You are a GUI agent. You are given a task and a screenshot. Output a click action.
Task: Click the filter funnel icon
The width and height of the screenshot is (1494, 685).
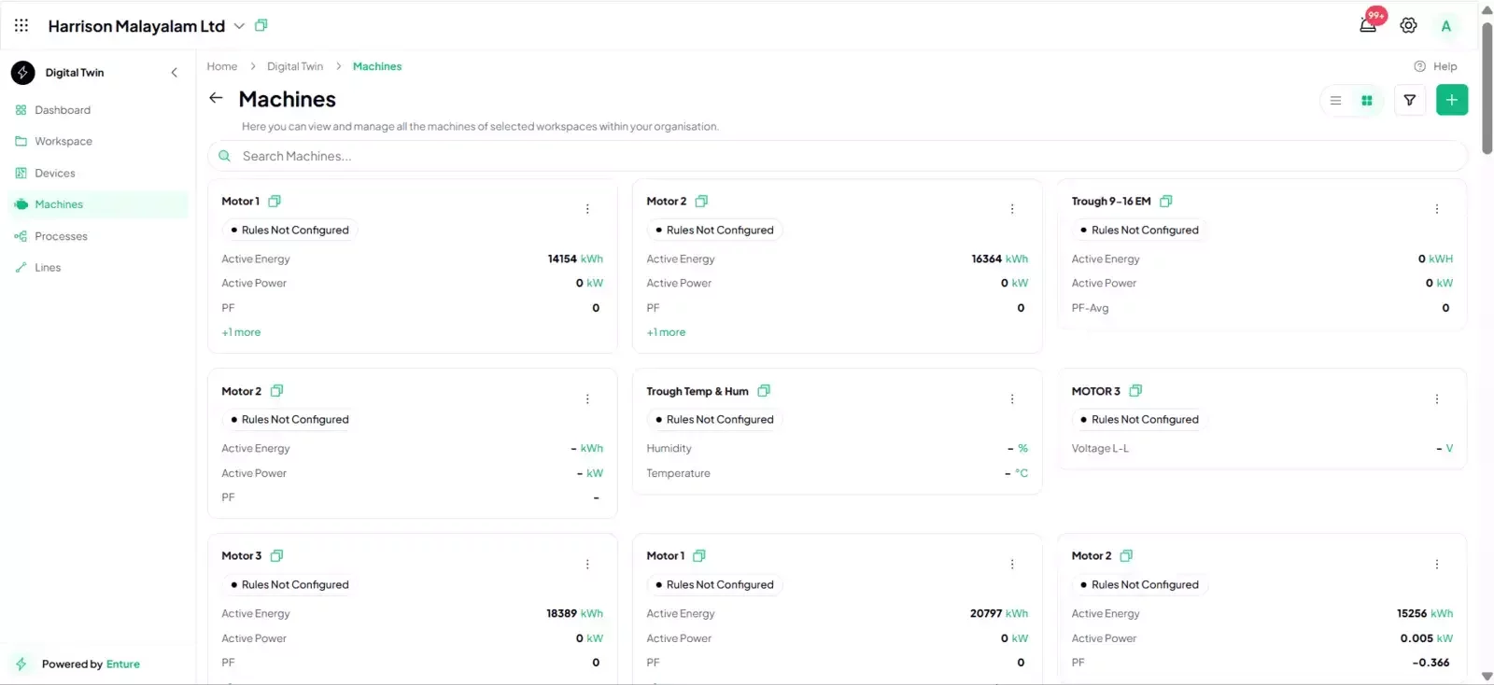(1410, 100)
